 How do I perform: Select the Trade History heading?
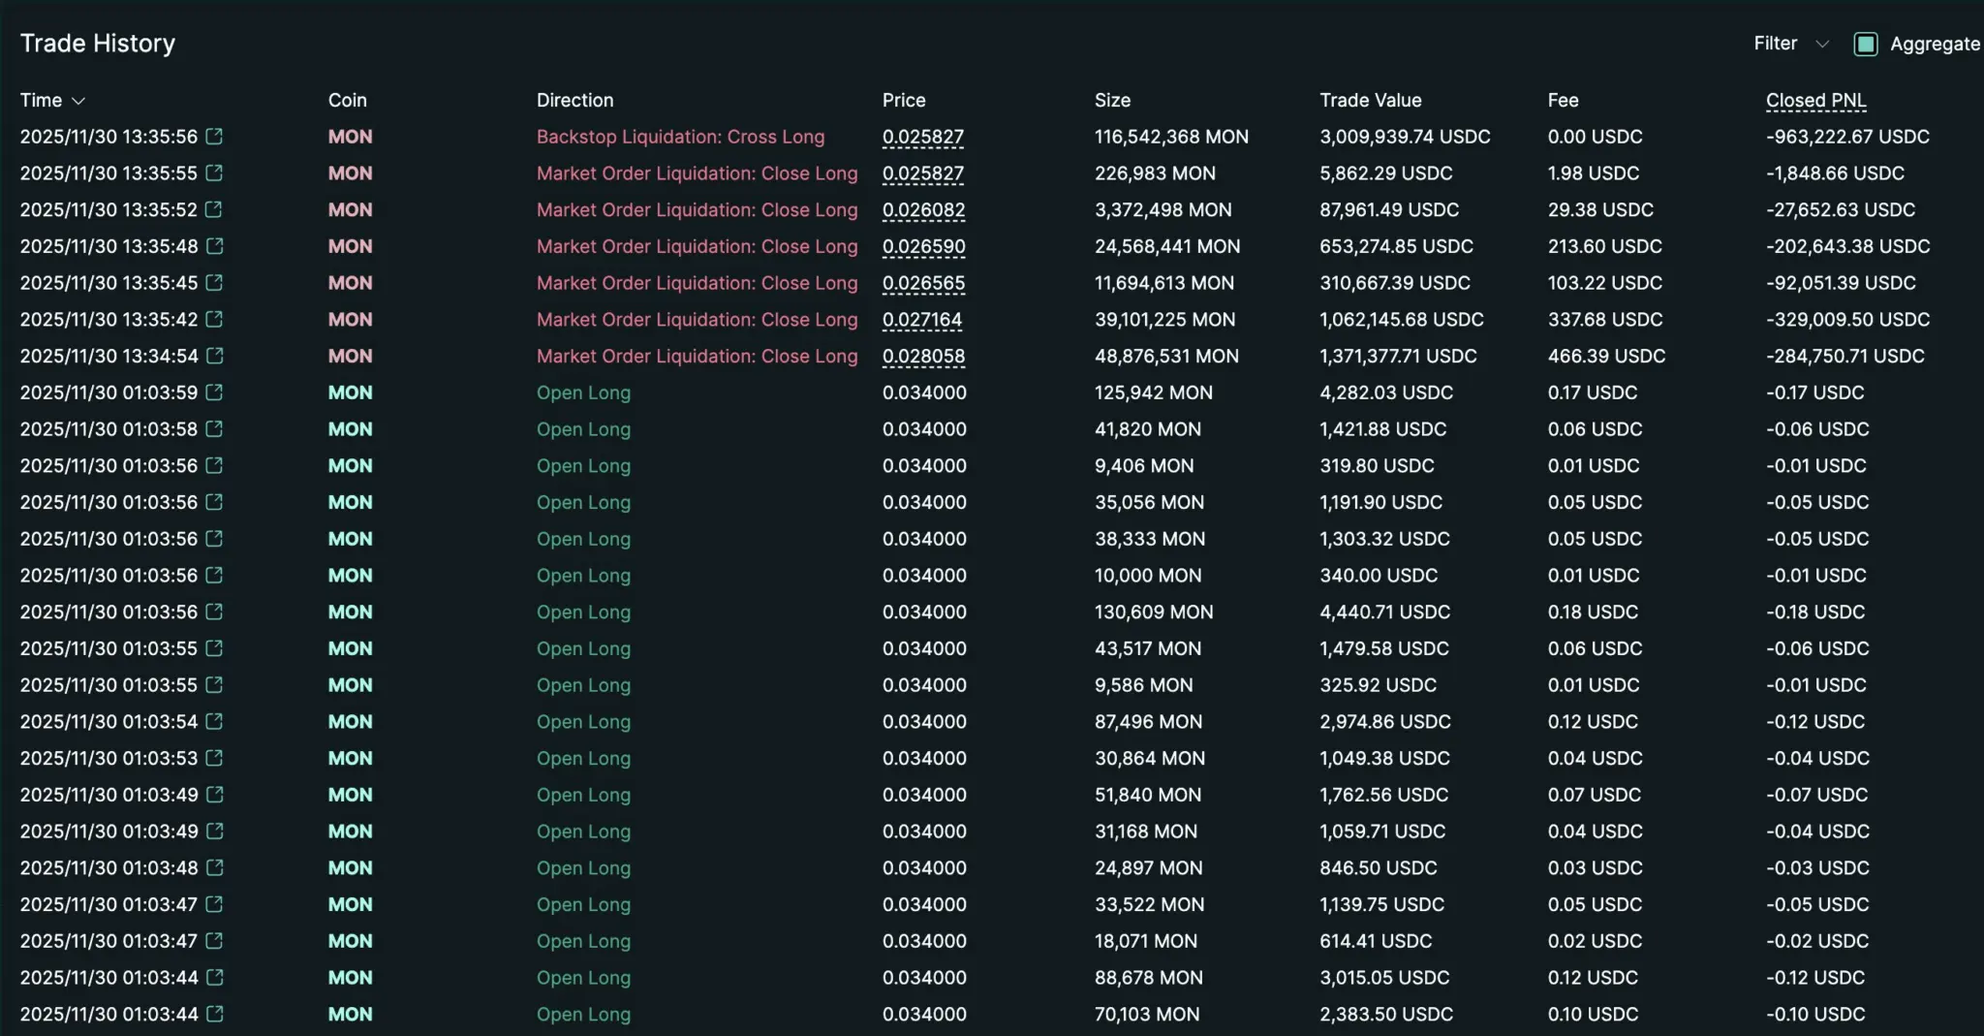[x=98, y=43]
